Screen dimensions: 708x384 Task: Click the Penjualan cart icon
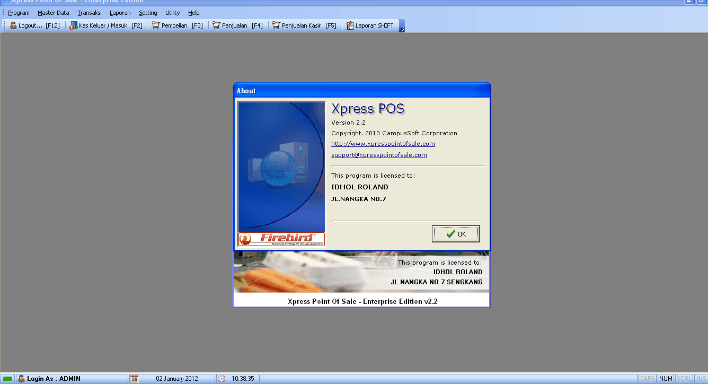point(217,25)
